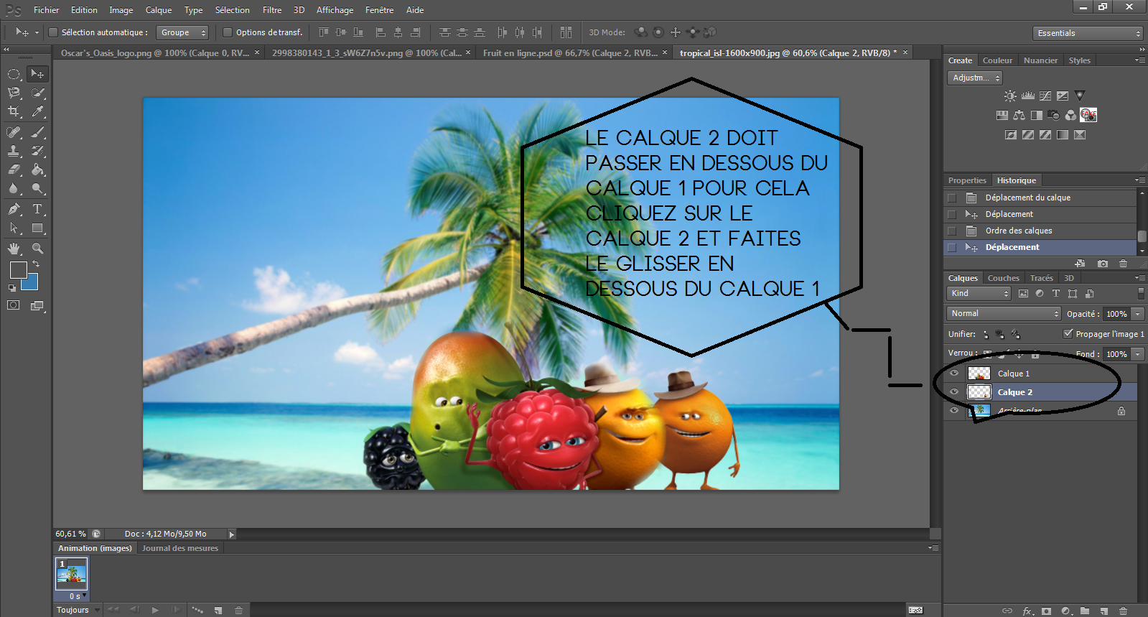Open the Calque menu
Screen dimensions: 1148x617
point(158,10)
